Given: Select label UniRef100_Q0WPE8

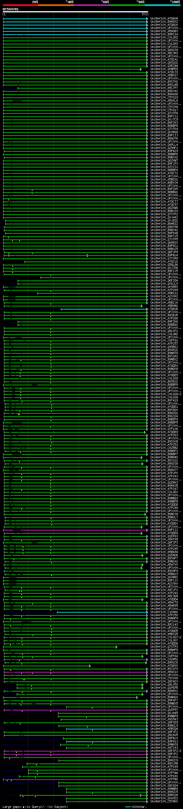Looking at the screenshot, I should coord(164,69).
